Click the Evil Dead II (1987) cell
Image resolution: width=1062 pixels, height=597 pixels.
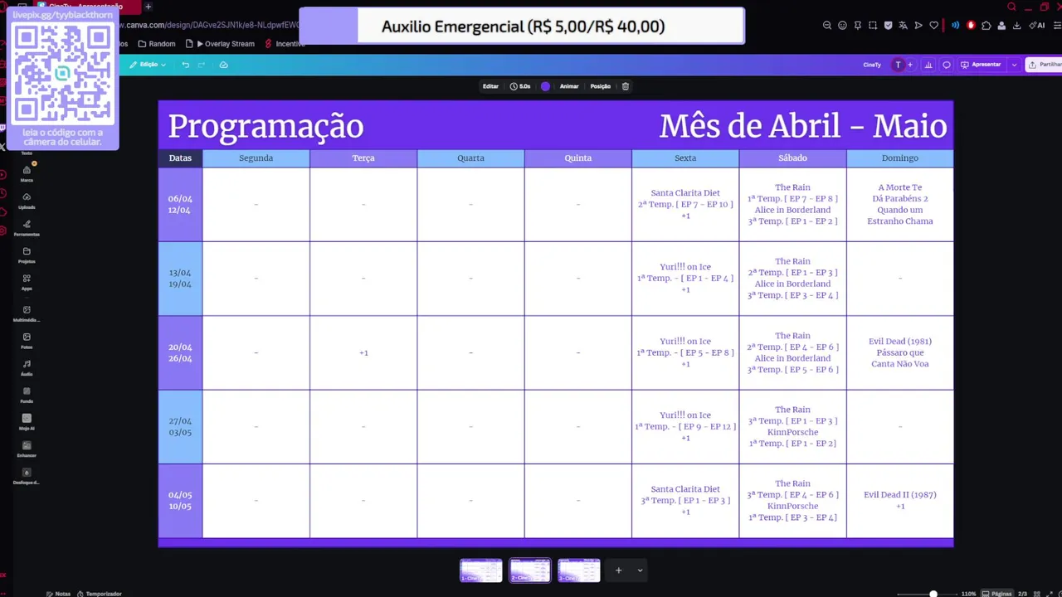[900, 501]
